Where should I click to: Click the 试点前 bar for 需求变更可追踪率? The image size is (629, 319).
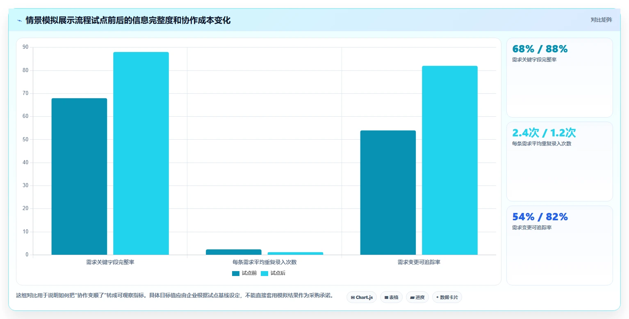[x=388, y=192]
